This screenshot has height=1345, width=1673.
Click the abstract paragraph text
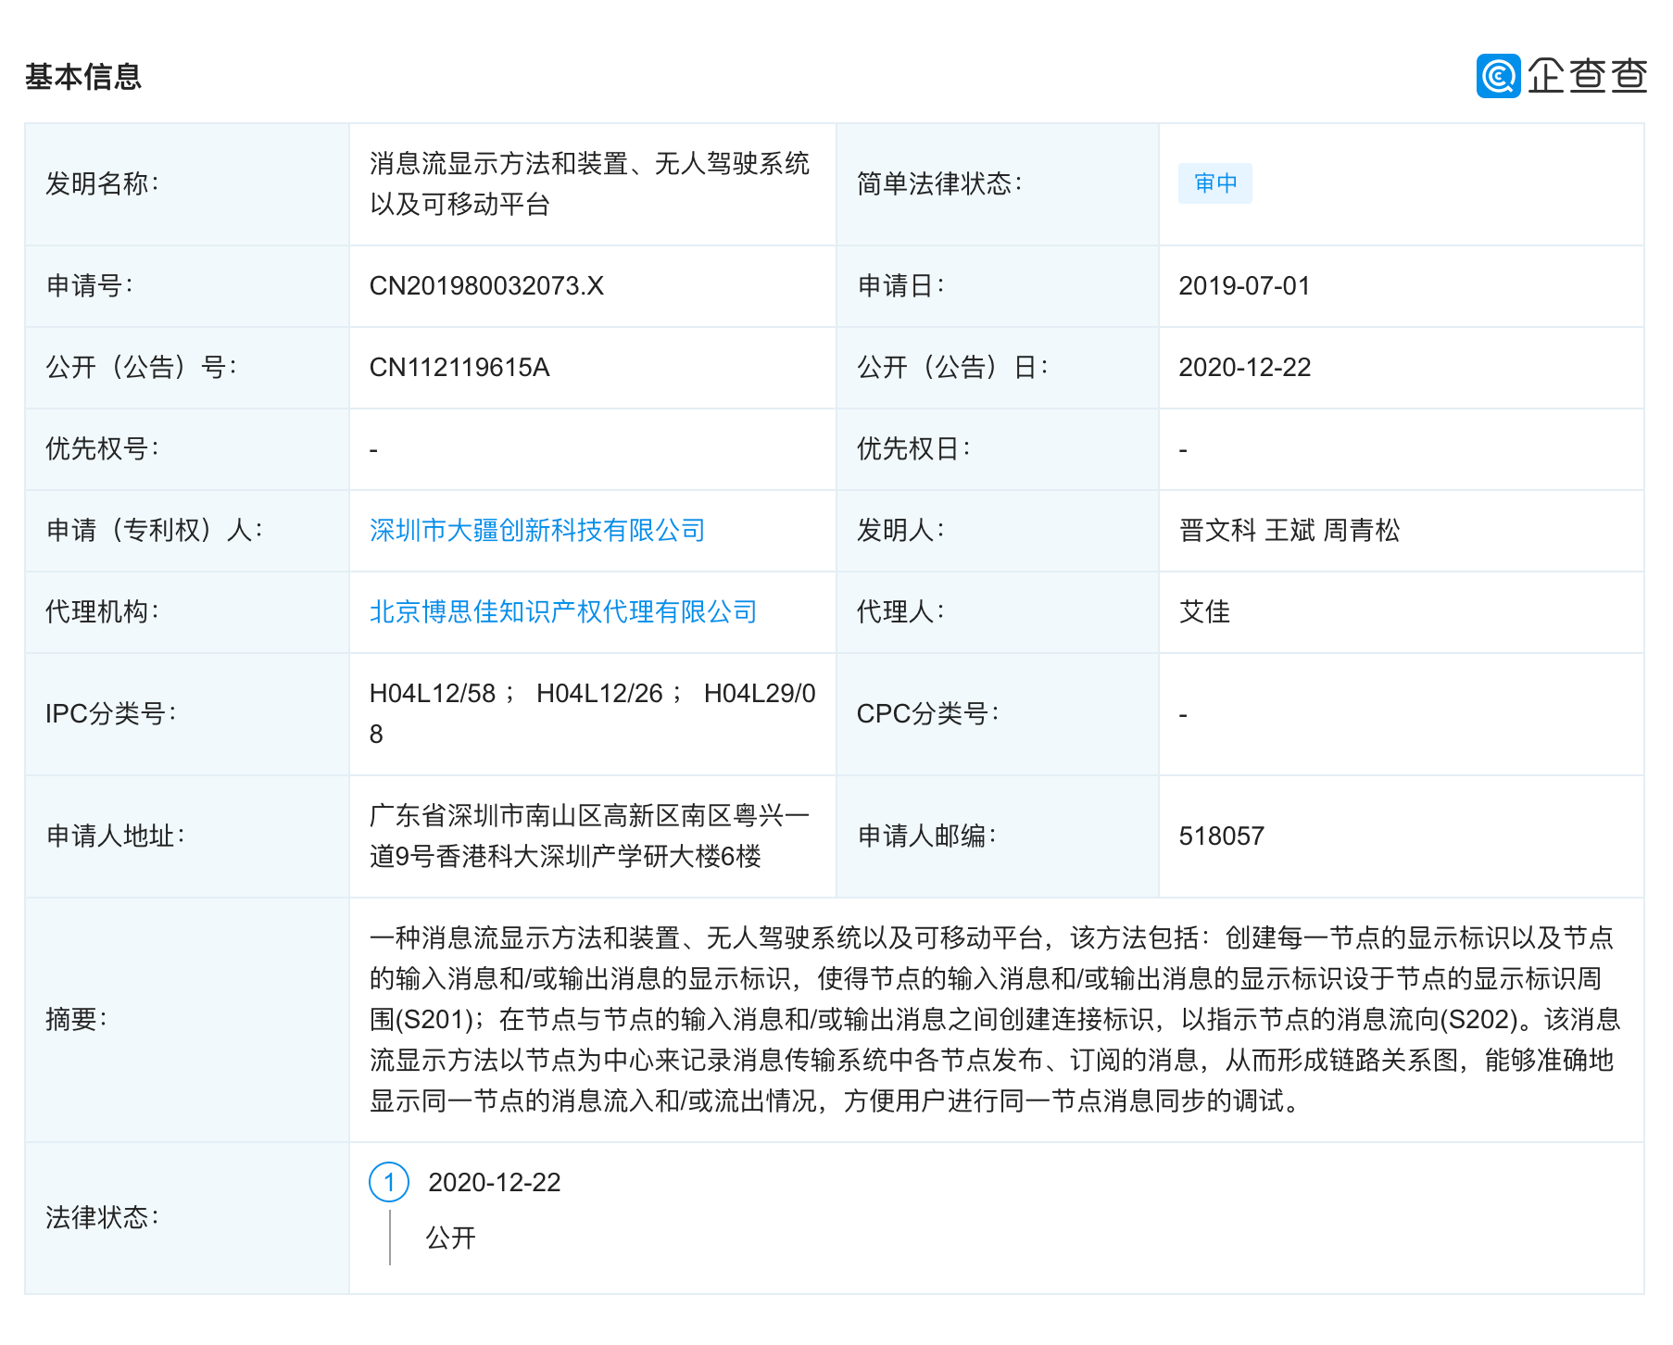[995, 1020]
